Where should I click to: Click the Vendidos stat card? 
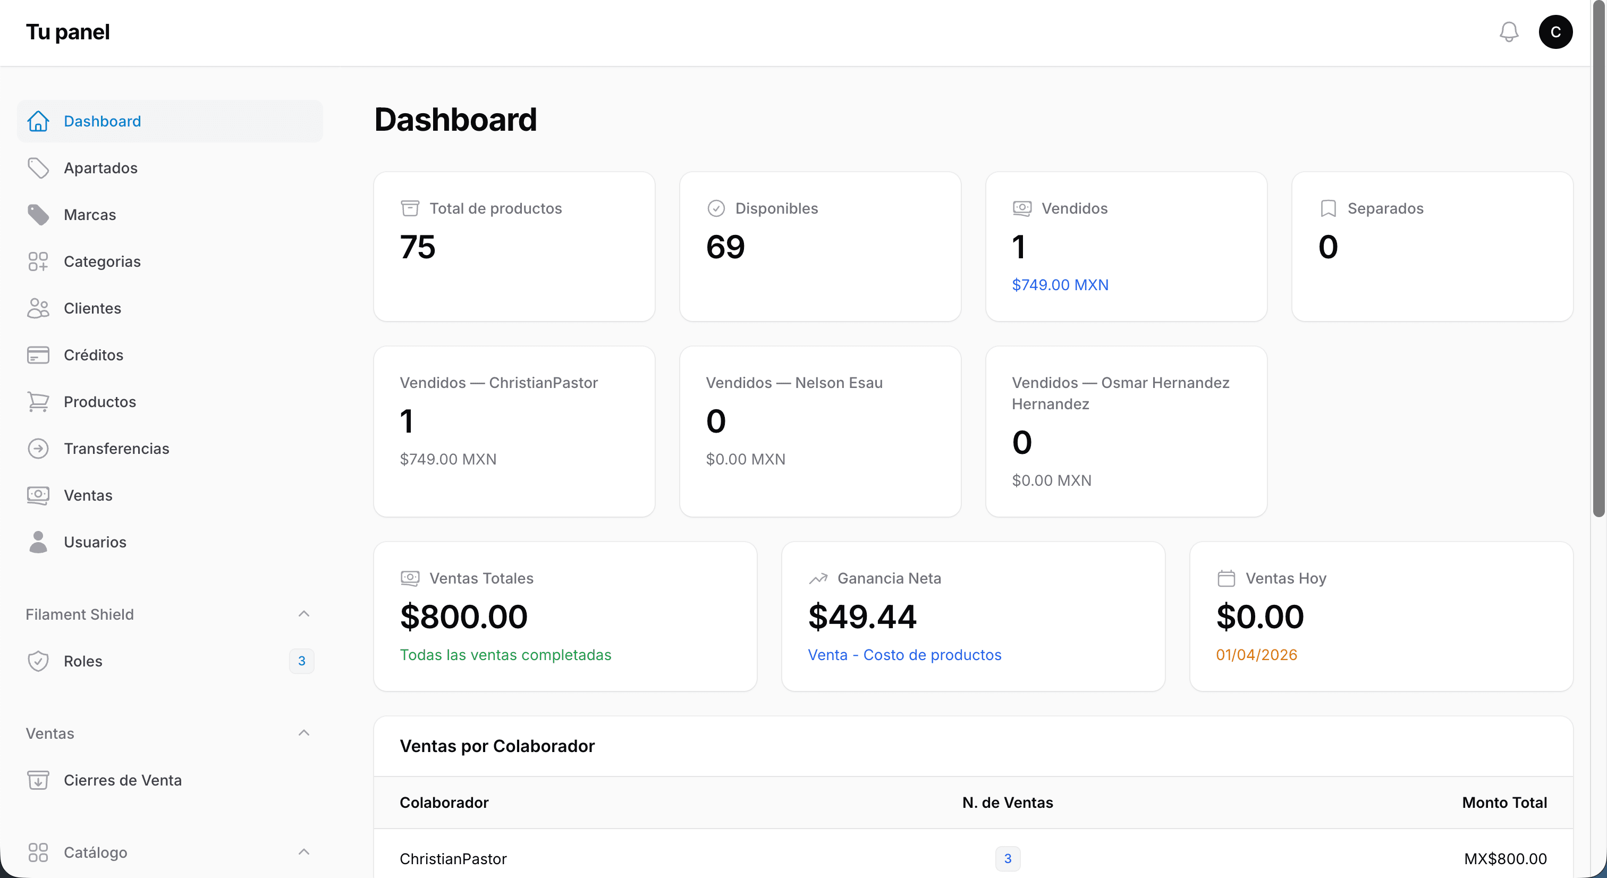click(1126, 247)
